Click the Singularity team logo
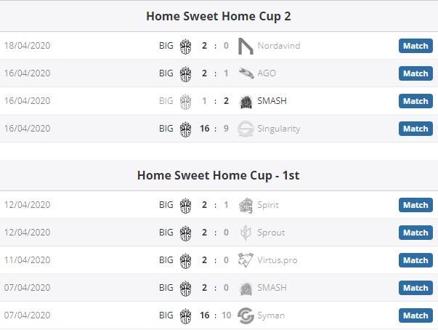This screenshot has width=438, height=330. (246, 129)
